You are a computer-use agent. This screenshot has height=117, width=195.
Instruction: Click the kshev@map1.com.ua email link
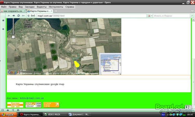(x=32, y=98)
